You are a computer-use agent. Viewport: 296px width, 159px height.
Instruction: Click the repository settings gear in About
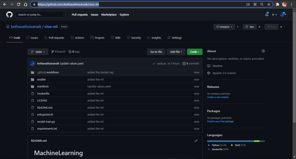(263, 51)
